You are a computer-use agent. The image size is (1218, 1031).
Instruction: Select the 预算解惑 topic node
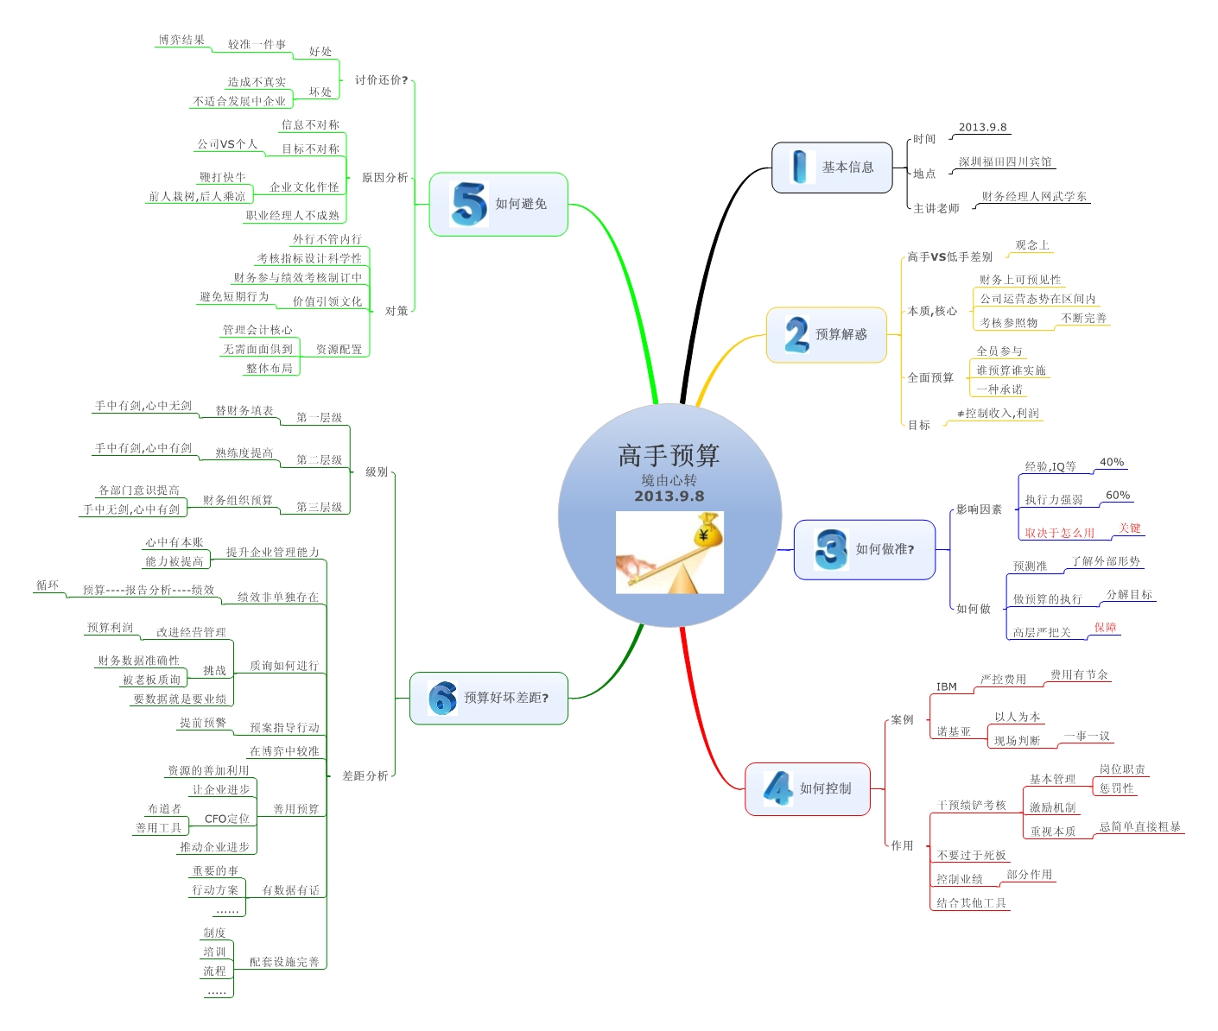[827, 334]
